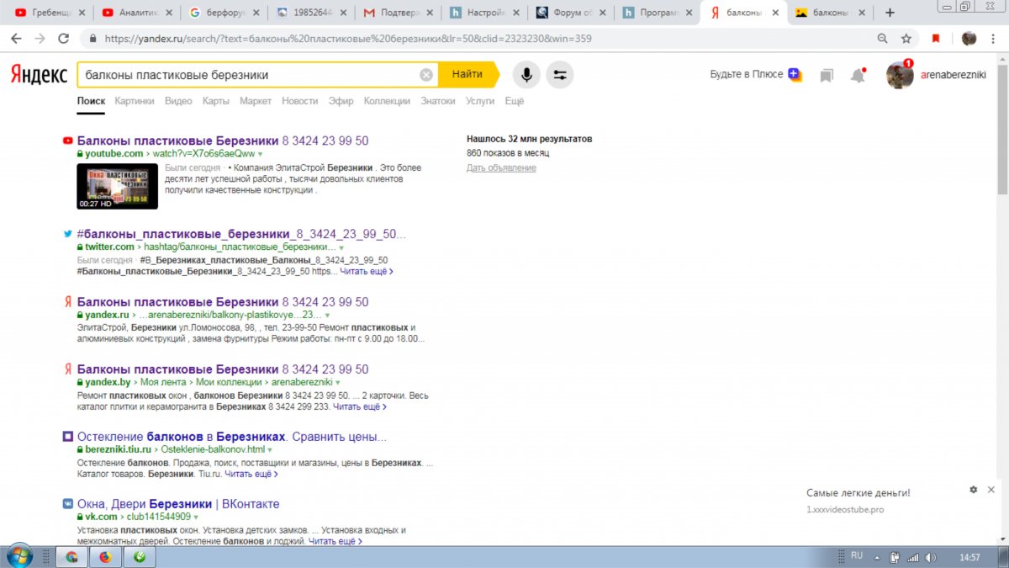
Task: Open 'Окна, Двери Березники | ВКонтакте' result
Action: click(177, 504)
